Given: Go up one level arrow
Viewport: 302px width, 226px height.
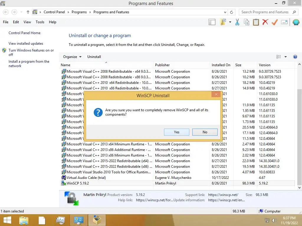Looking at the screenshot, I should pos(28,12).
